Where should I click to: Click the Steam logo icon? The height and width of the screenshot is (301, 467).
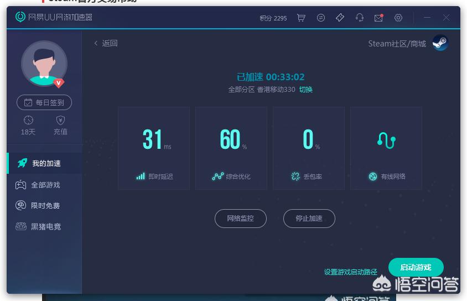coord(440,43)
